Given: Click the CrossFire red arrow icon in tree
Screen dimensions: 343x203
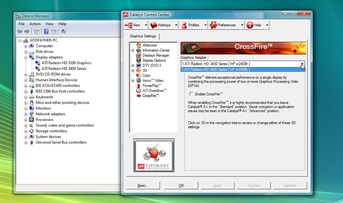Looking at the screenshot, I should 139,96.
